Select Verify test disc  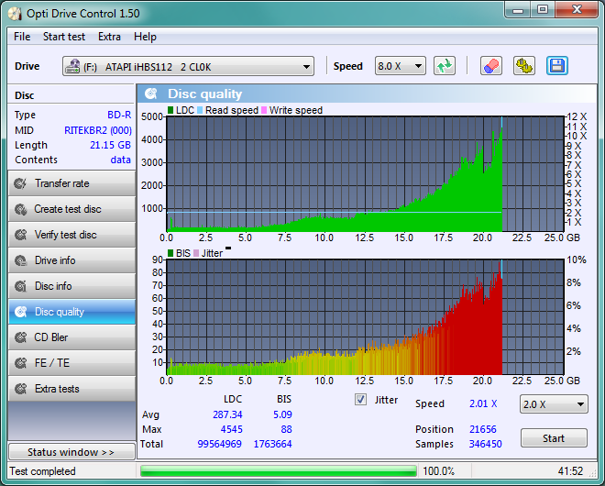pos(71,235)
